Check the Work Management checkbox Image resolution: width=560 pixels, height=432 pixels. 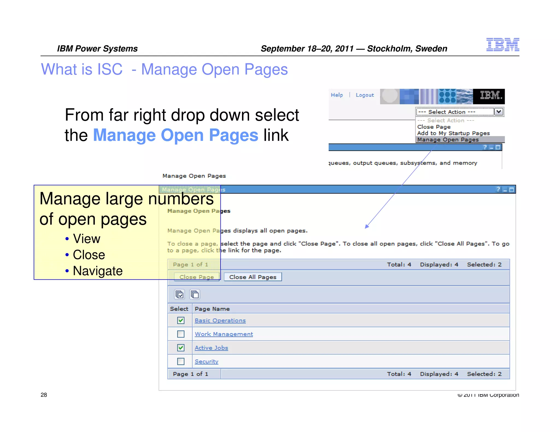(181, 334)
